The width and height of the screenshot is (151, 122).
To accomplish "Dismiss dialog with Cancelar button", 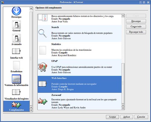I will pos(141,117).
